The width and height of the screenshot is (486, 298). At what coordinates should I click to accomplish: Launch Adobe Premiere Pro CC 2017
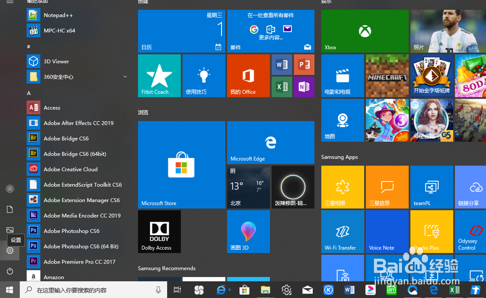point(77,262)
